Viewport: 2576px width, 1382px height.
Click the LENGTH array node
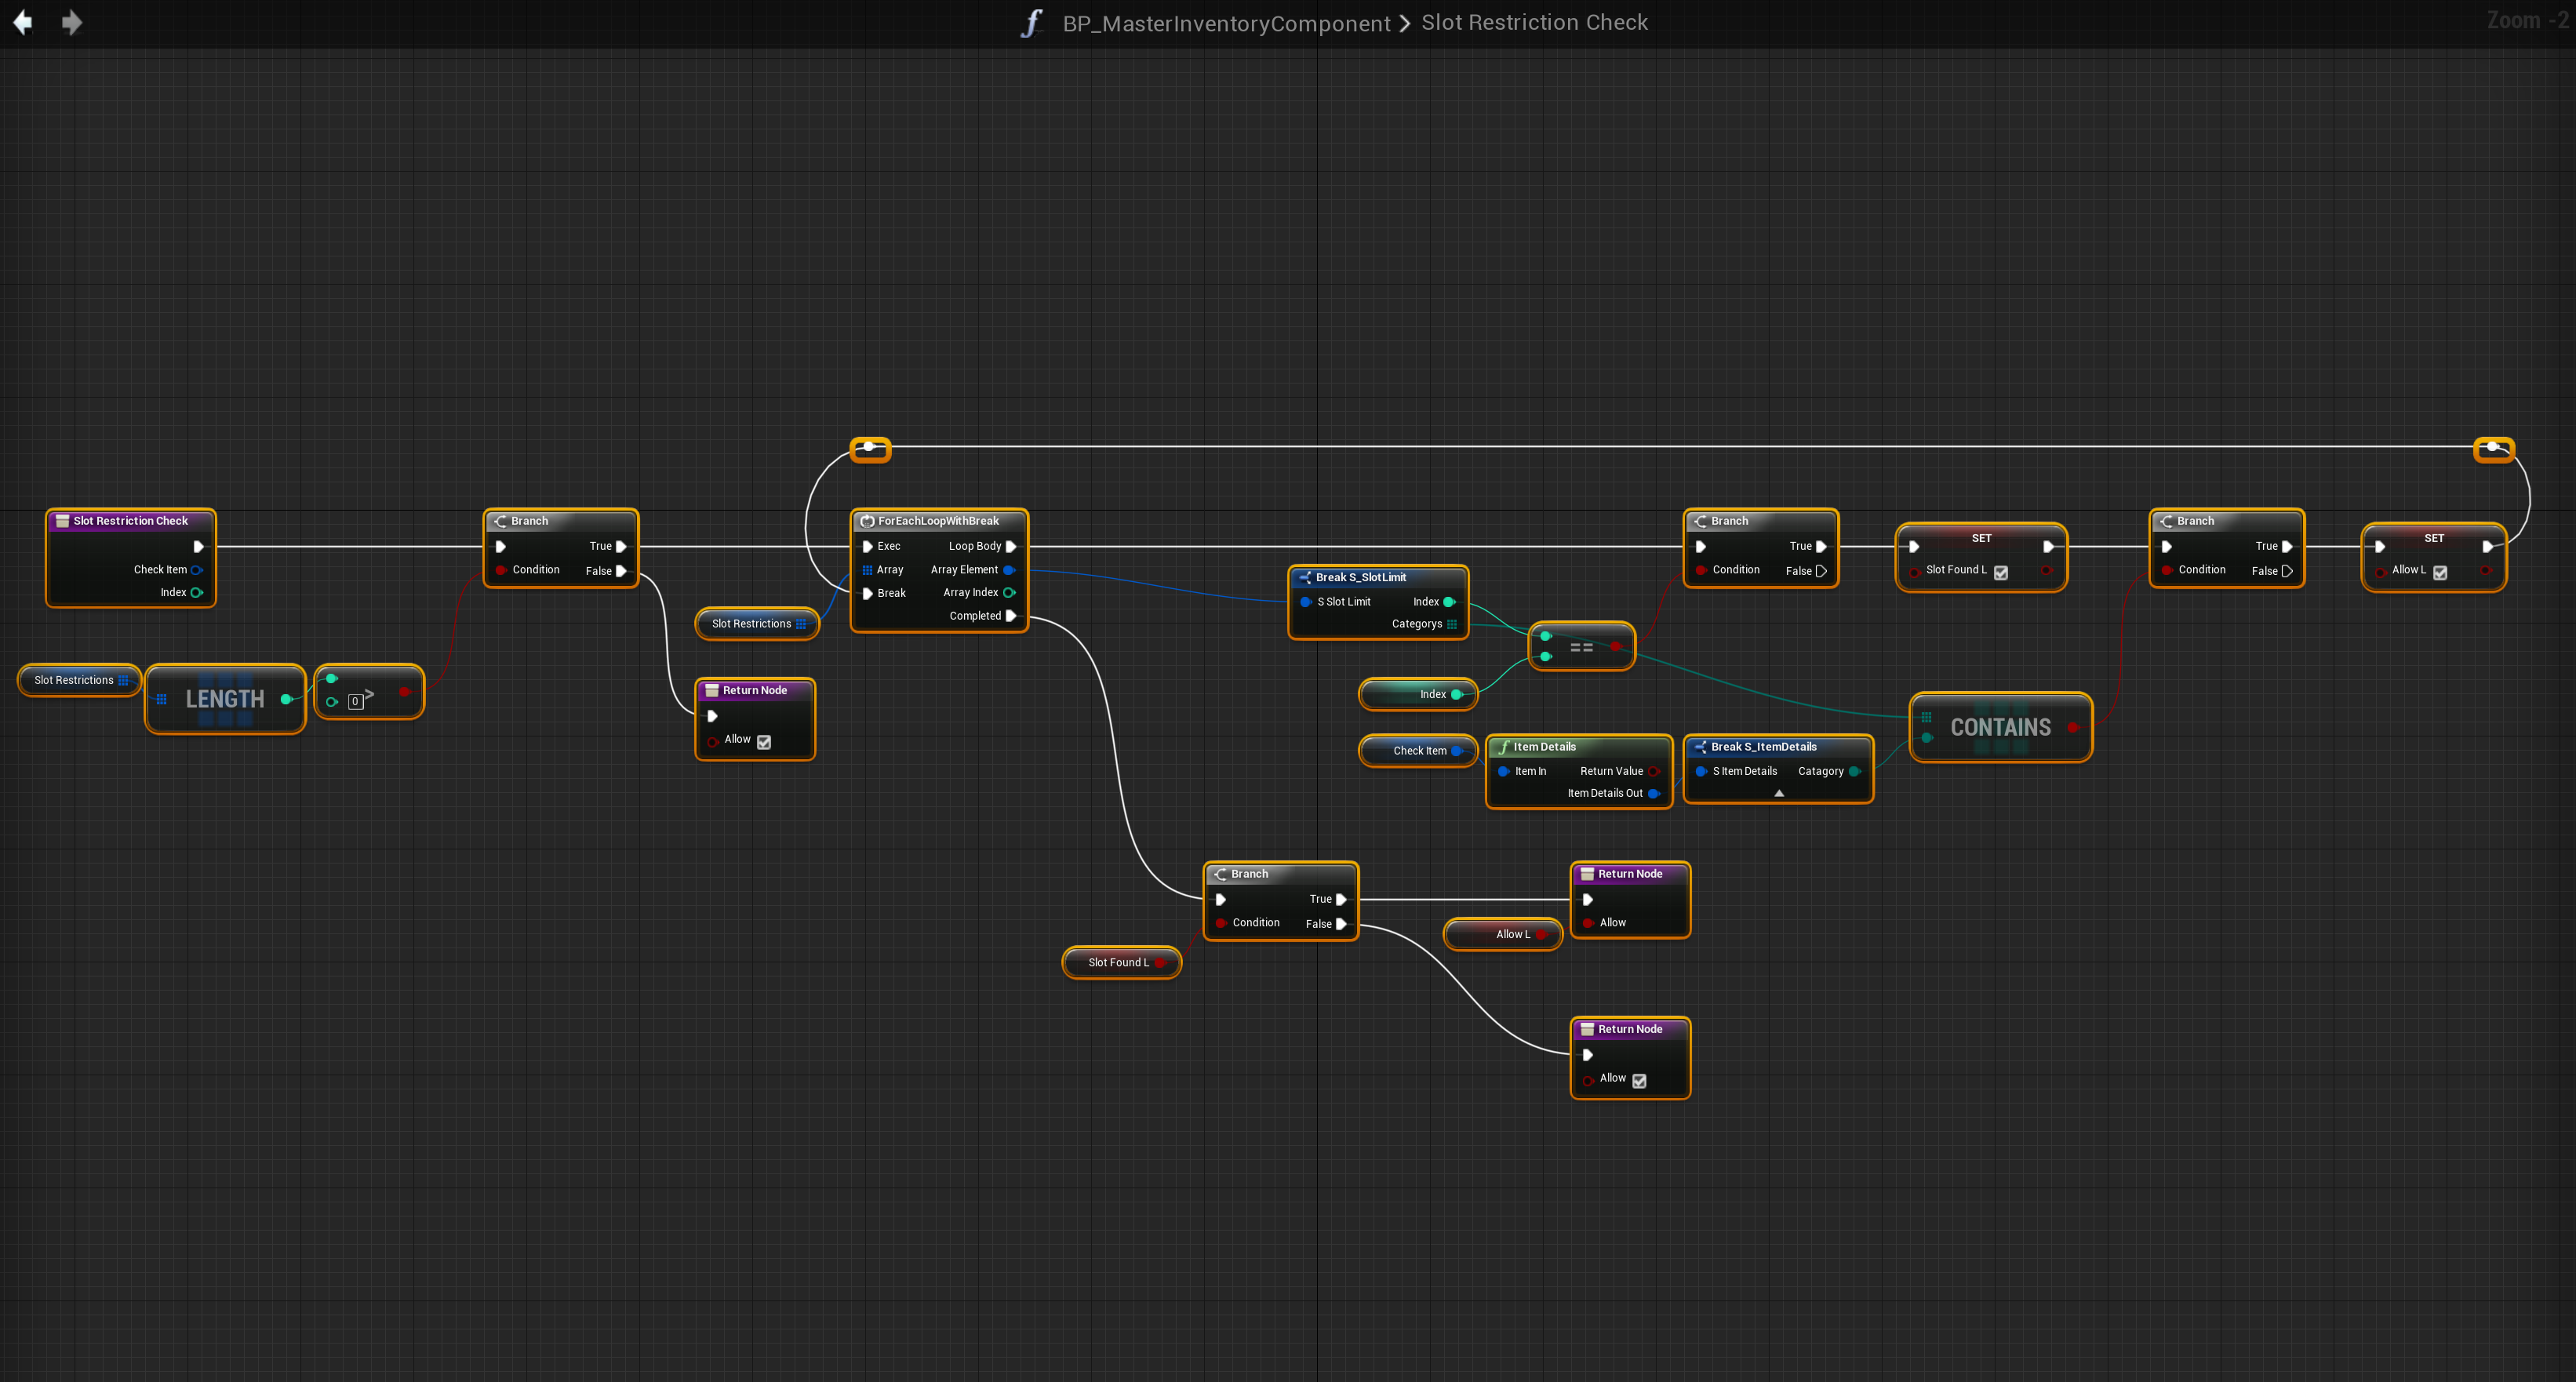[225, 699]
